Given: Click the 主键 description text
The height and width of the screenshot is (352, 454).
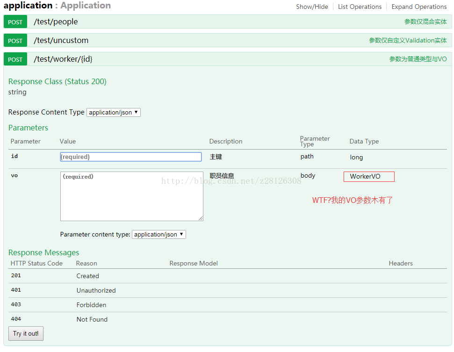Looking at the screenshot, I should click(x=216, y=157).
